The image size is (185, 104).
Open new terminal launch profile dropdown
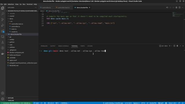click(171, 46)
